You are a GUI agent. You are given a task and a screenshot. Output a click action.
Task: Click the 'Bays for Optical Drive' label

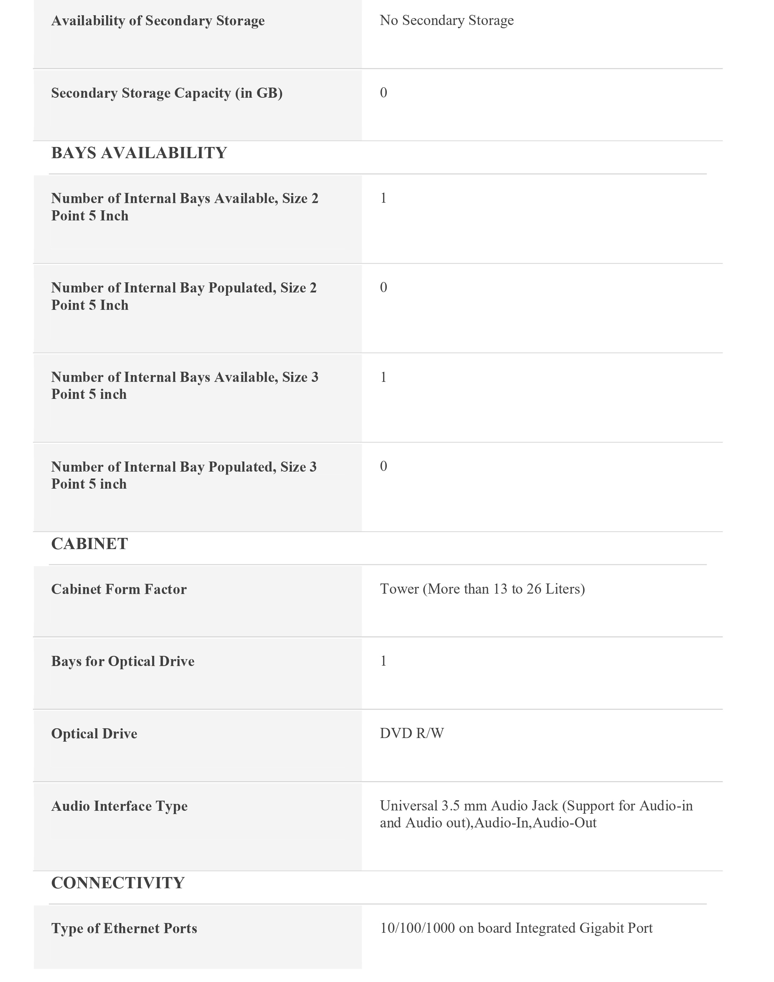(x=123, y=661)
